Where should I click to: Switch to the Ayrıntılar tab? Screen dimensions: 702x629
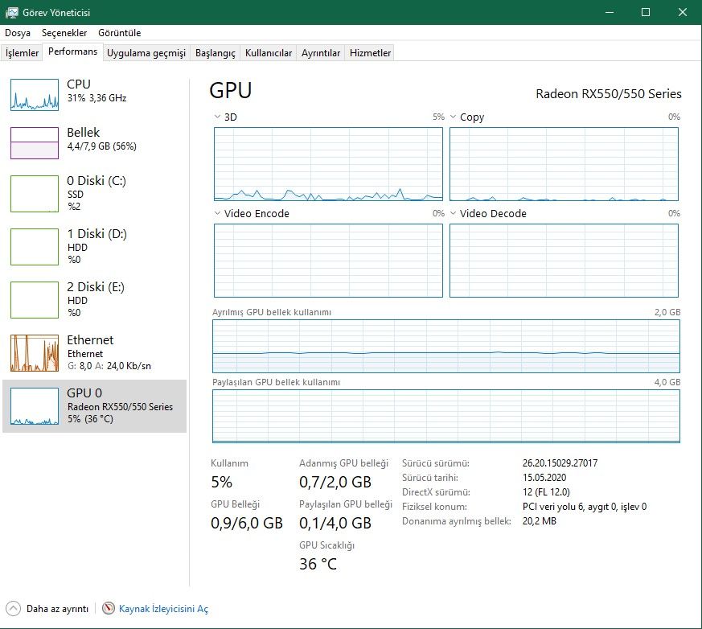pos(321,53)
